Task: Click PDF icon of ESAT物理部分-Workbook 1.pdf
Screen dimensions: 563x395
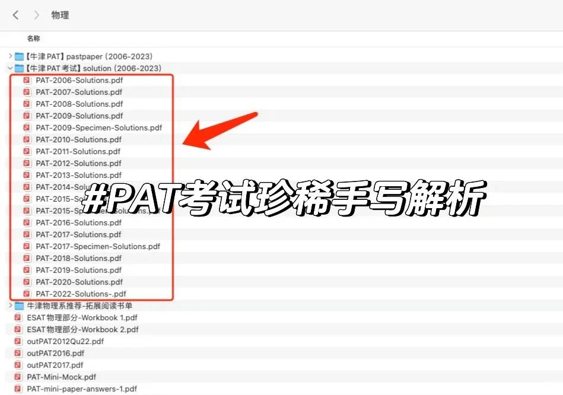Action: 18,317
